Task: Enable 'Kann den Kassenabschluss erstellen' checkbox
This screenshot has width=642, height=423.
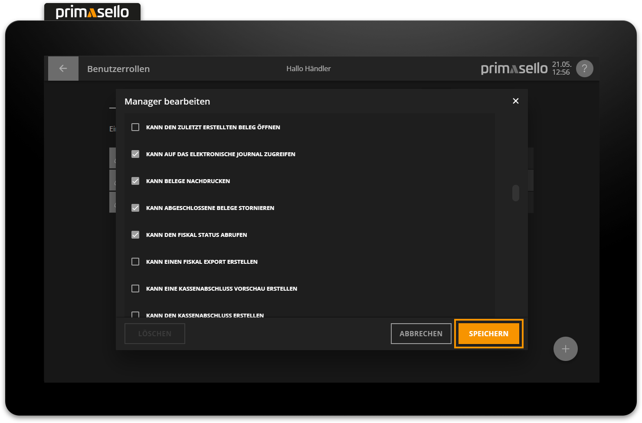Action: (x=135, y=315)
